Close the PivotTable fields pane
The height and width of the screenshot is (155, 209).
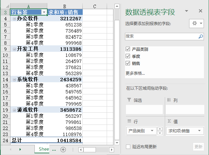(x=201, y=11)
